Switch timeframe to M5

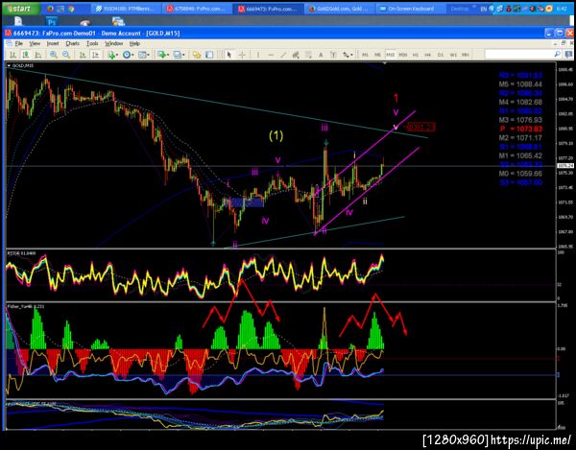pyautogui.click(x=377, y=55)
